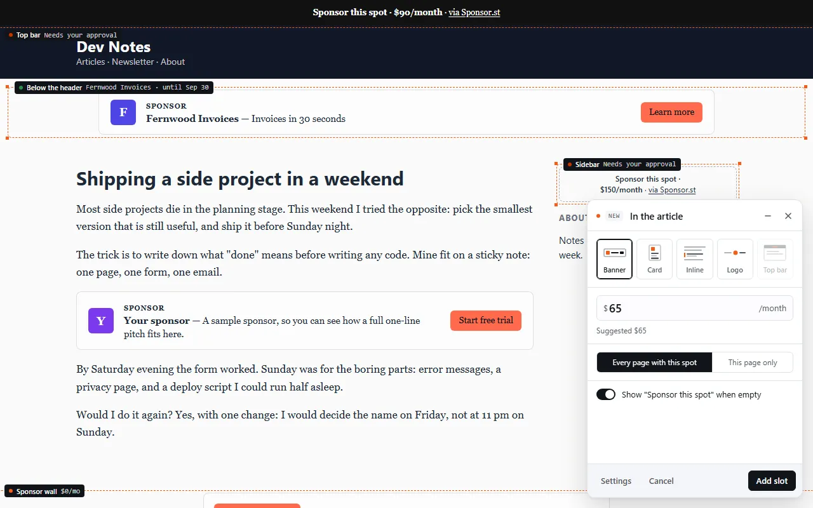
Task: Close the "In the article" panel
Action: [x=788, y=216]
